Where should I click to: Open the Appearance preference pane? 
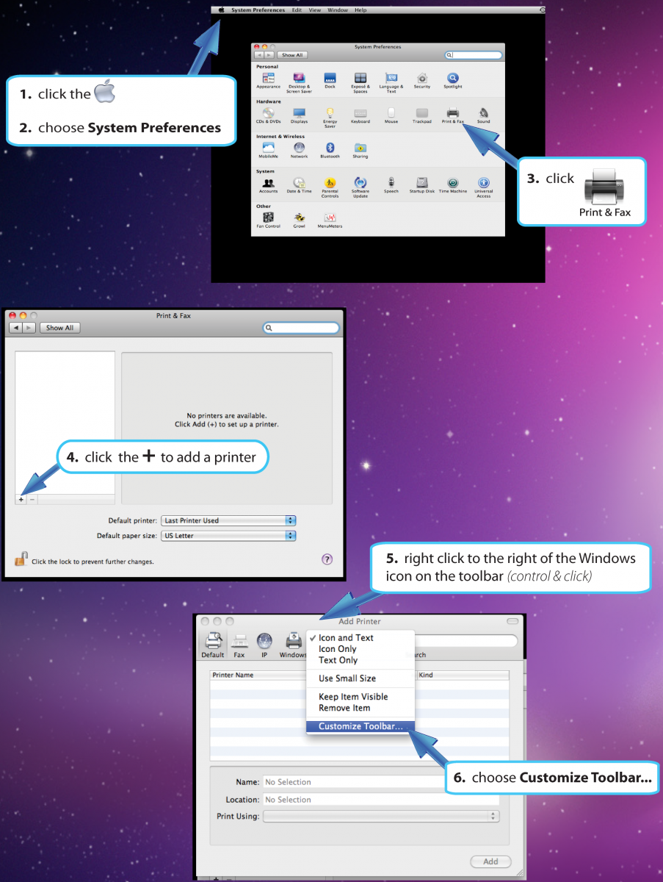pos(269,82)
